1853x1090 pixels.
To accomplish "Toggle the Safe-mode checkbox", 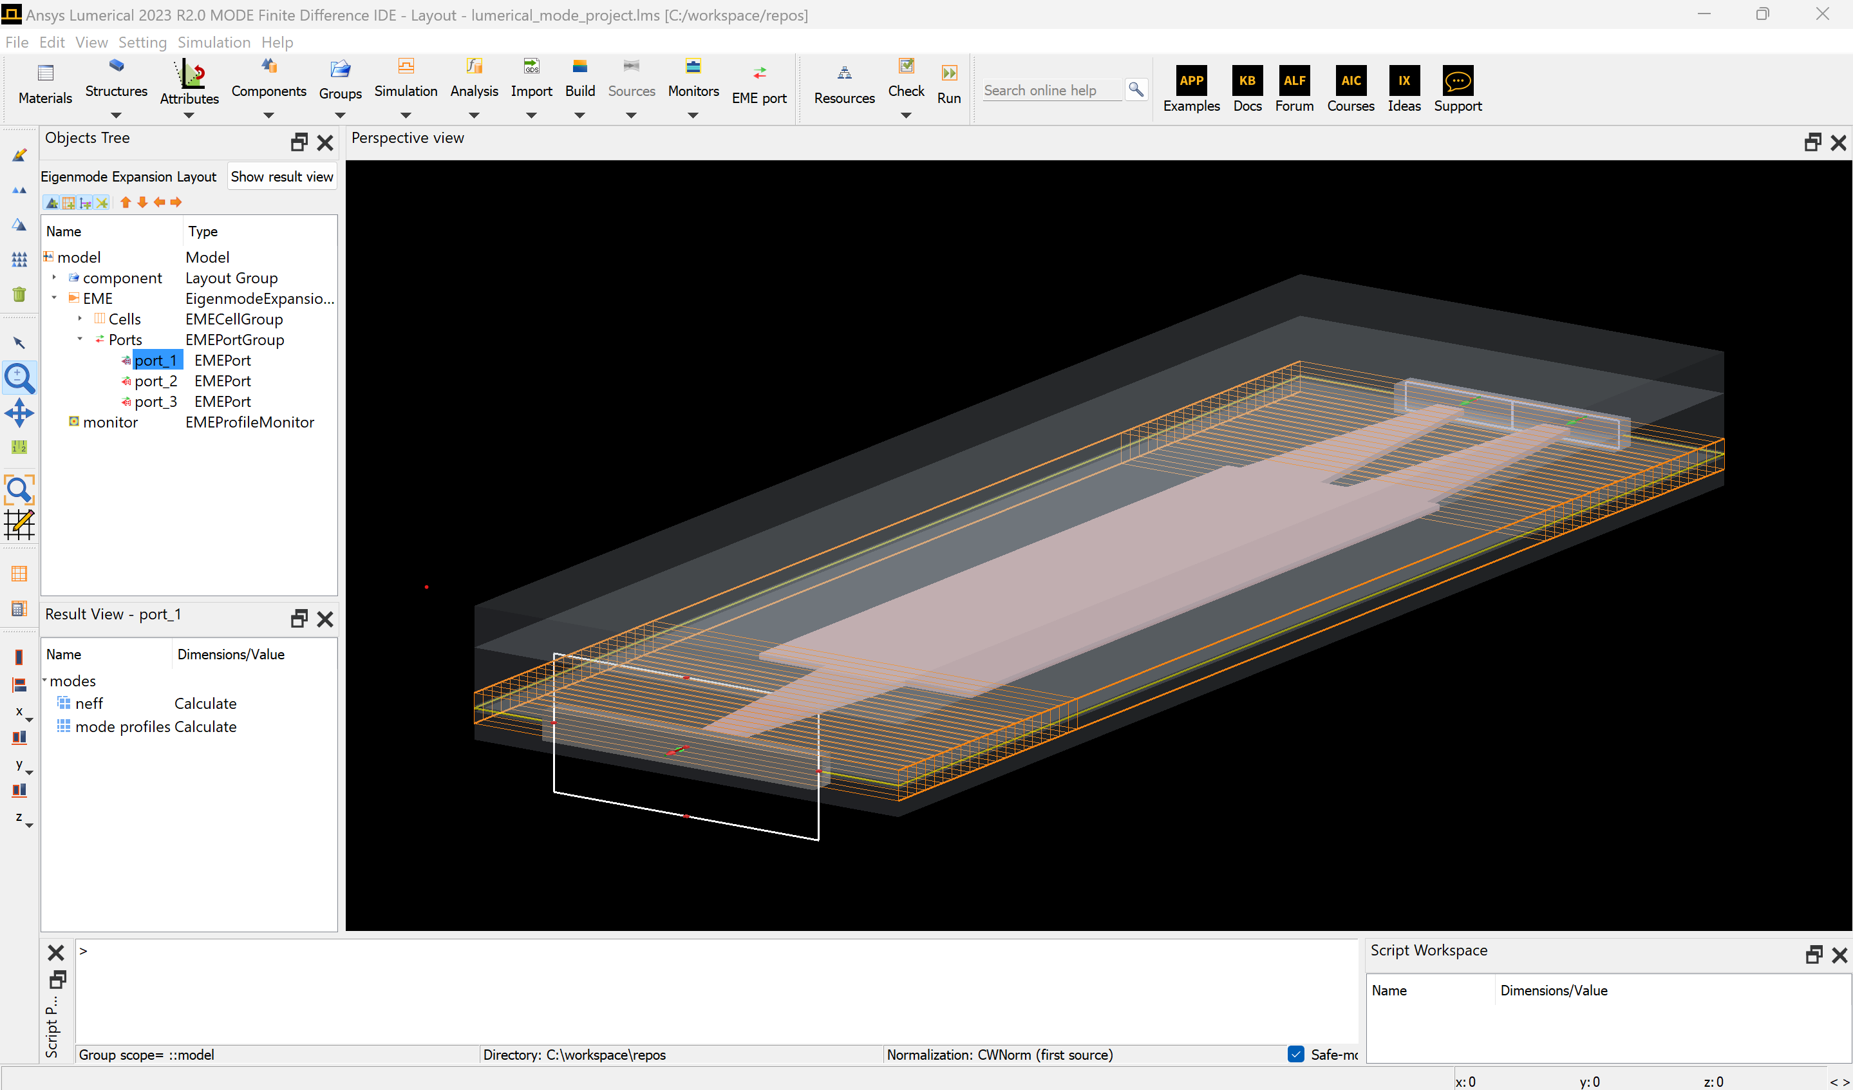I will pos(1295,1054).
